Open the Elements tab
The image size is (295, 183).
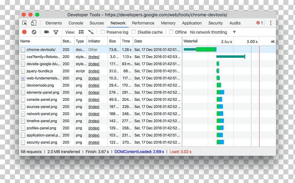54,23
